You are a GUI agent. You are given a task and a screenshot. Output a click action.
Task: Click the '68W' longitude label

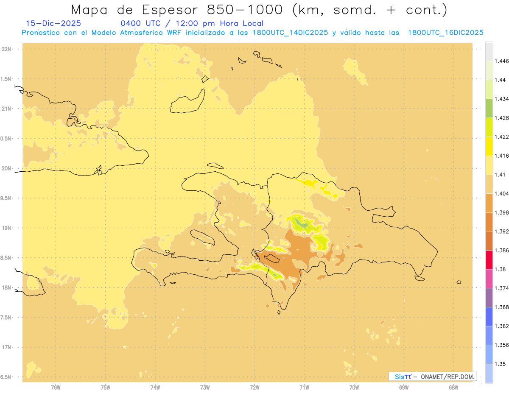pyautogui.click(x=453, y=387)
